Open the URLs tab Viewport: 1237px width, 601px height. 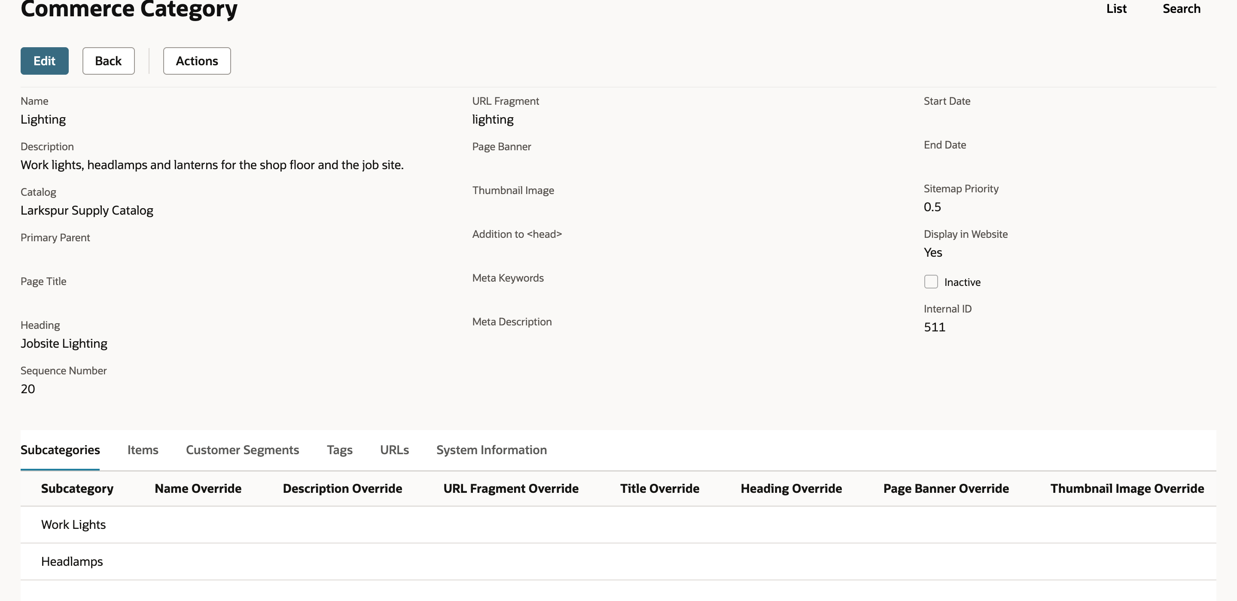click(x=394, y=450)
